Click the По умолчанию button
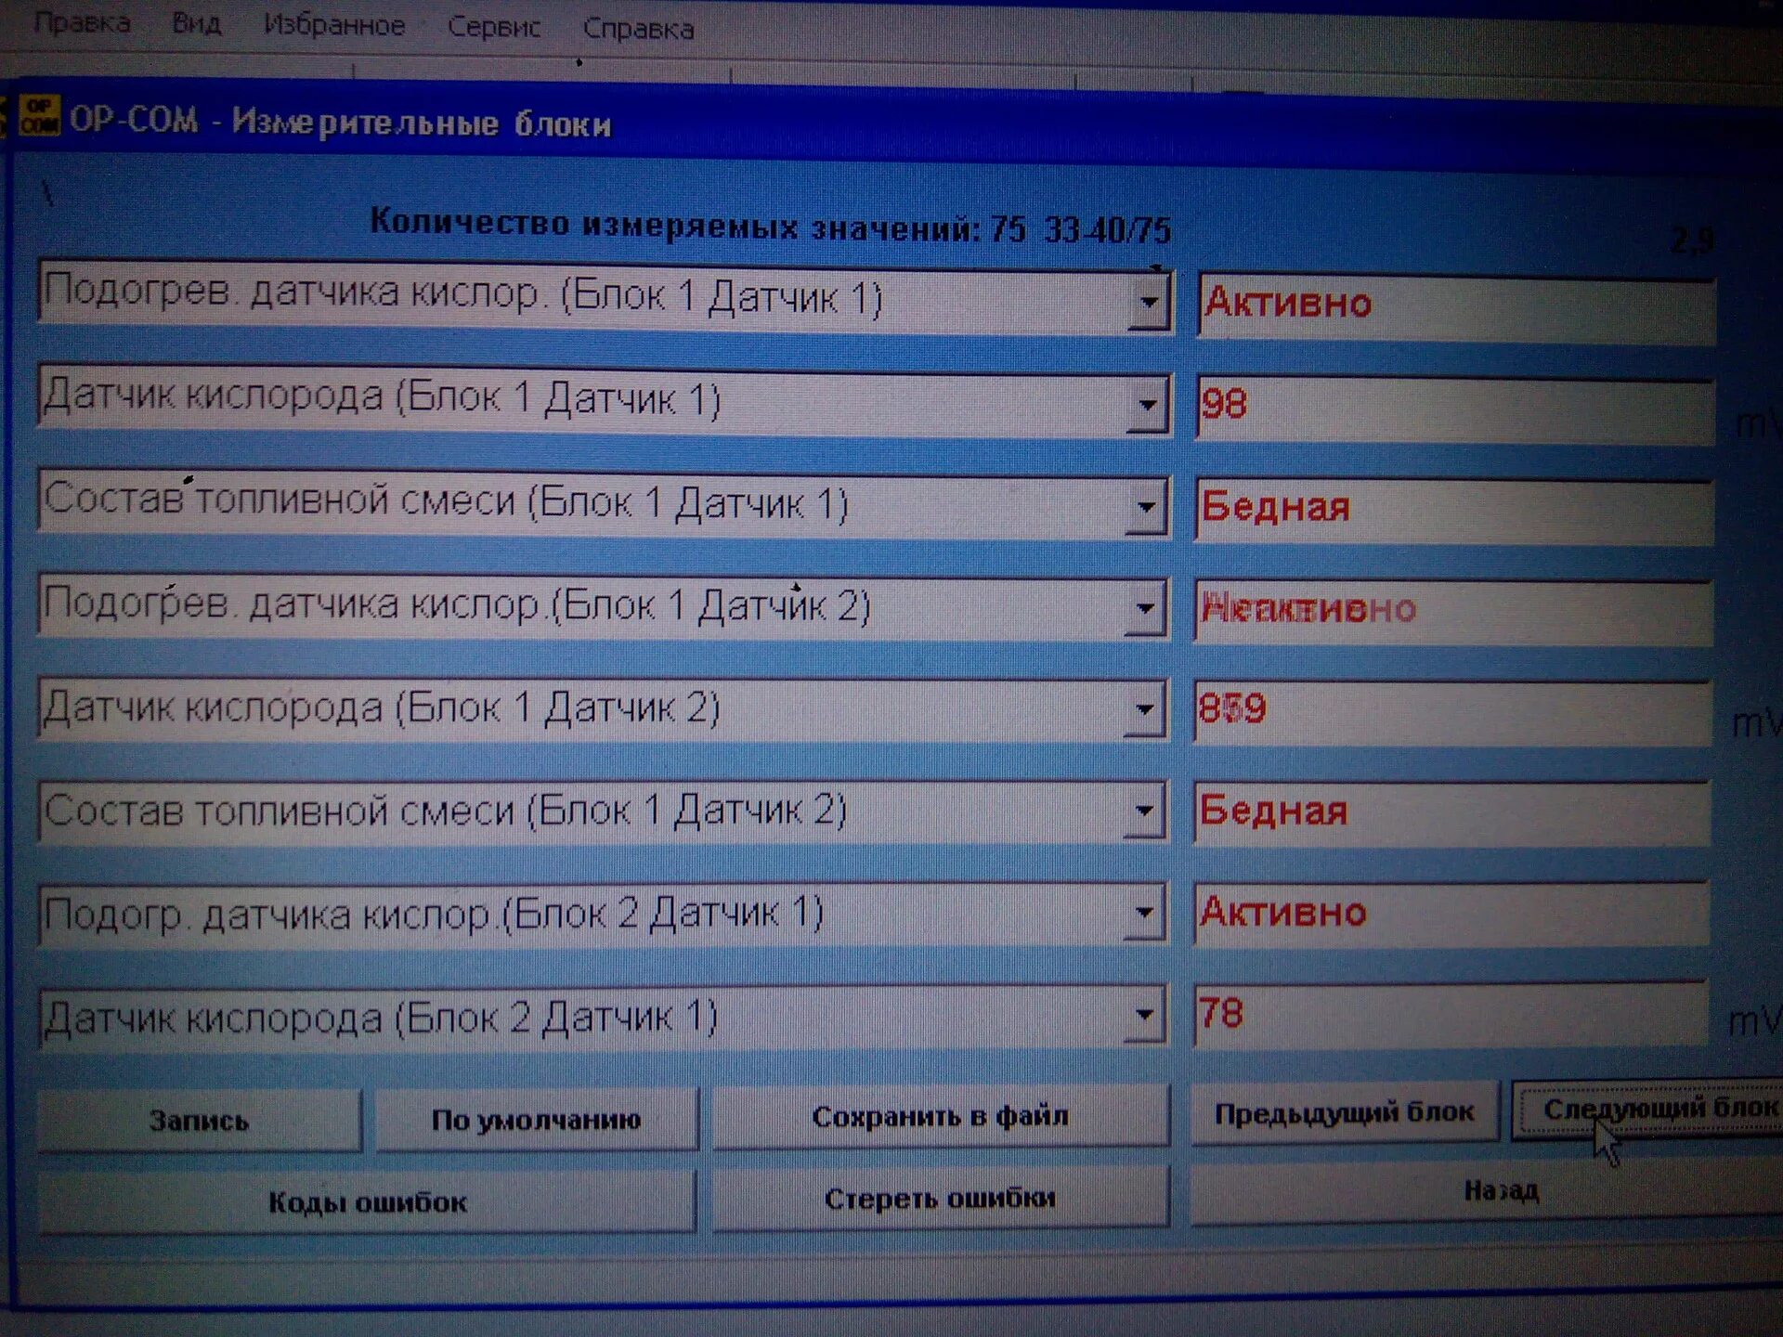This screenshot has height=1337, width=1783. pyautogui.click(x=536, y=1120)
